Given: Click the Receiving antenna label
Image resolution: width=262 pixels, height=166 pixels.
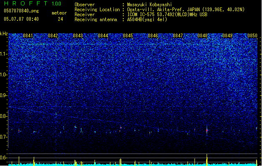Looking at the screenshot, I should point(96,20).
